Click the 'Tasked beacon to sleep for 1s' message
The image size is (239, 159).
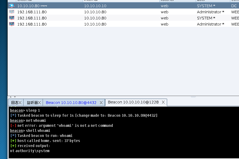(84, 115)
